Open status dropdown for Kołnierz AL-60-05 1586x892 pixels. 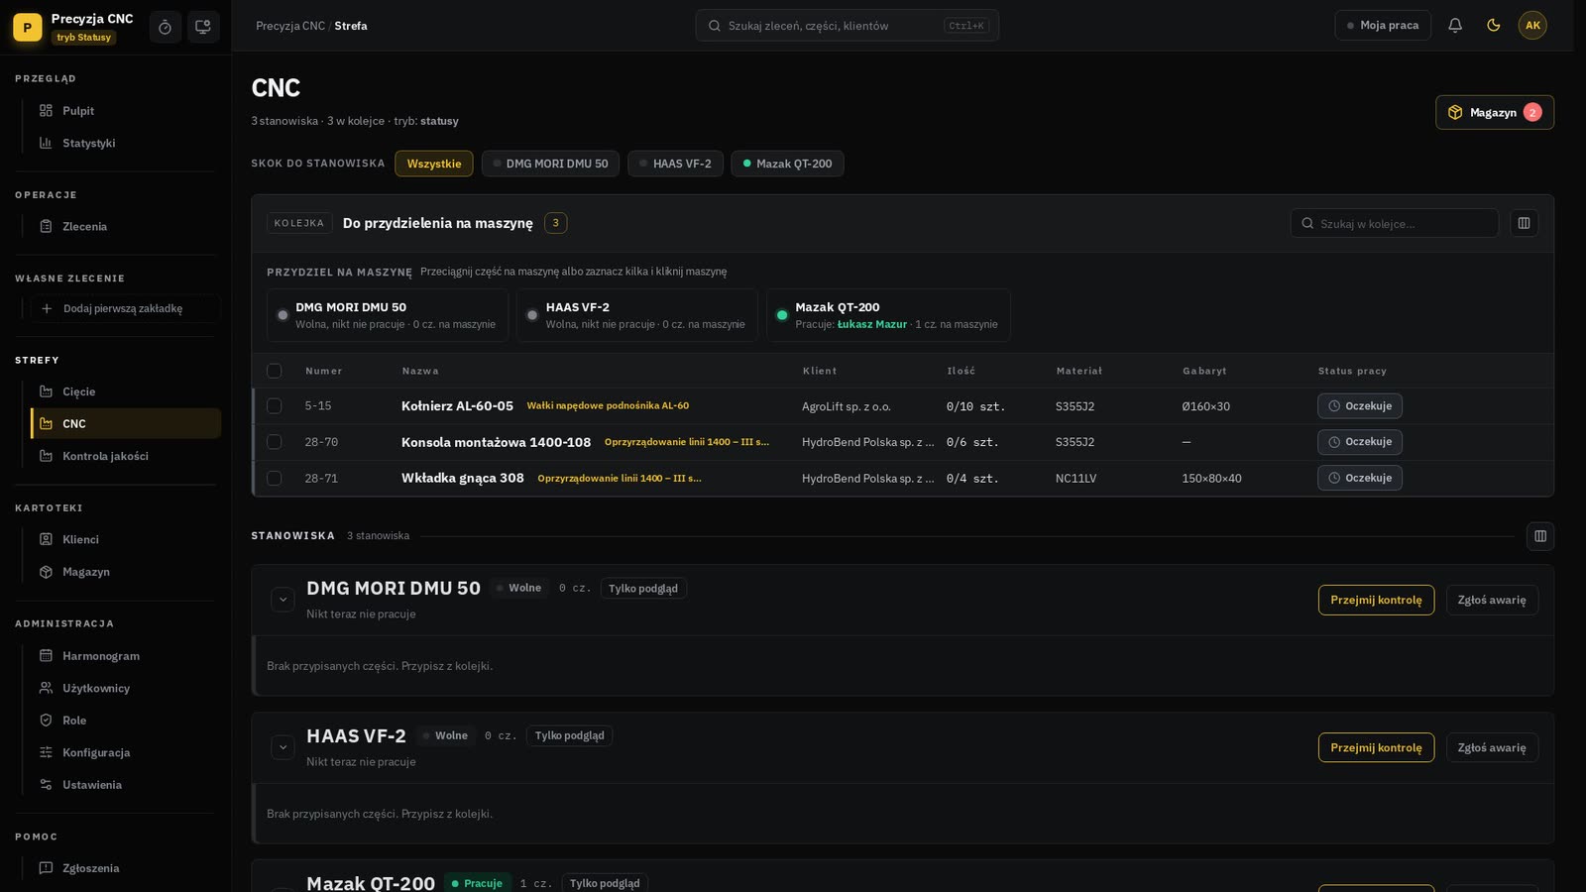(x=1360, y=406)
